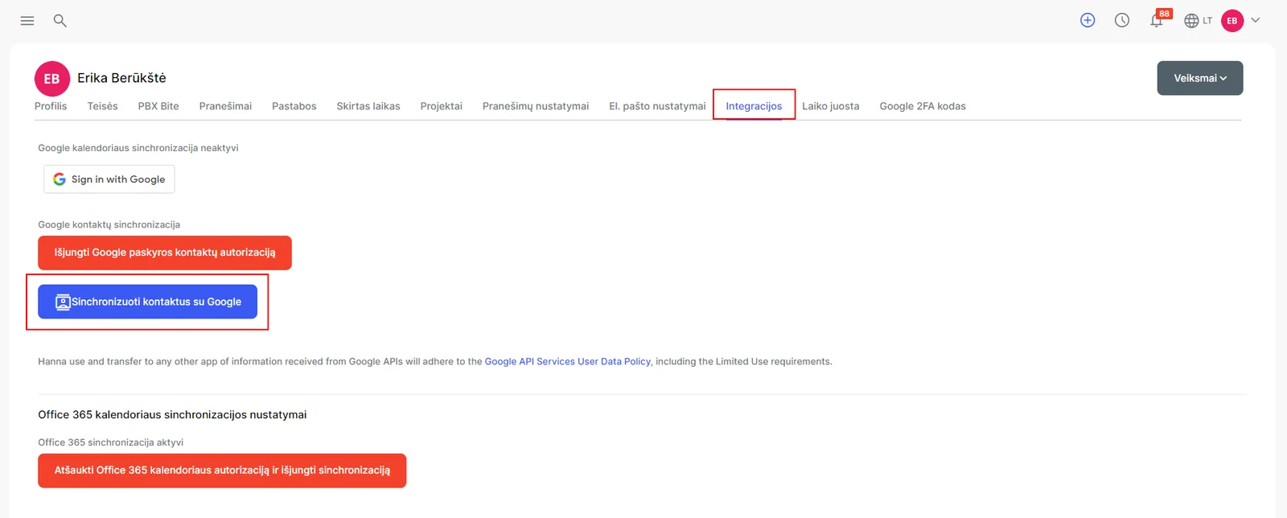This screenshot has width=1287, height=518.
Task: Change language with the LT globe
Action: (1198, 21)
